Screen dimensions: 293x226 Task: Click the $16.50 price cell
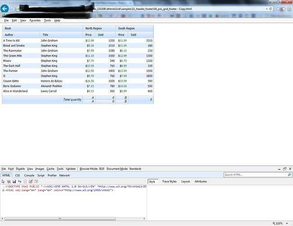coord(89,81)
